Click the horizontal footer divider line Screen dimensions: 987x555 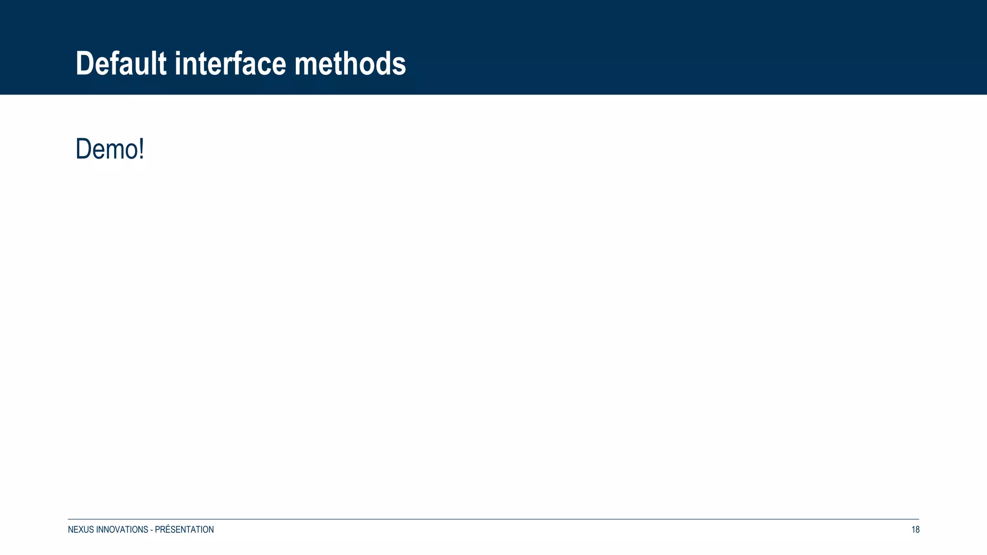(x=493, y=519)
